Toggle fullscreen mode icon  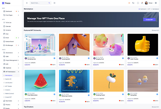tap(138, 3)
